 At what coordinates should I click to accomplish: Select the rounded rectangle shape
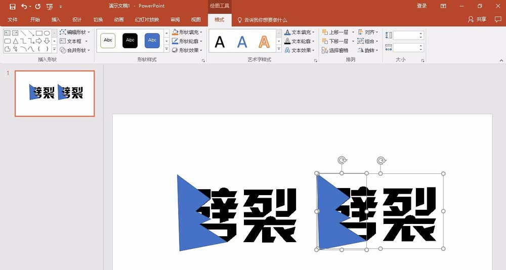click(7, 41)
